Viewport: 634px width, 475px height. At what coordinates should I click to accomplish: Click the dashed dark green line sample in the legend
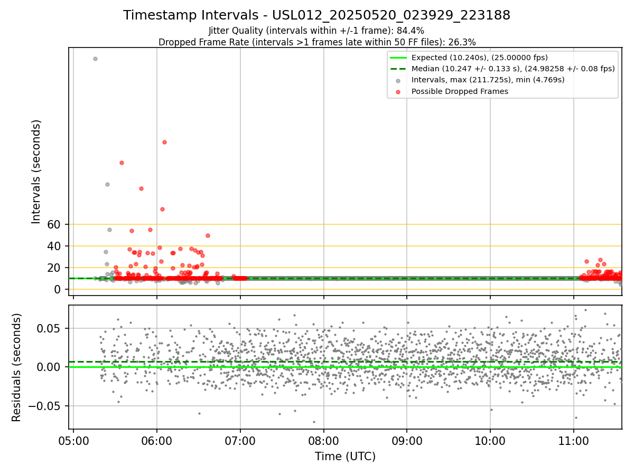pos(398,69)
